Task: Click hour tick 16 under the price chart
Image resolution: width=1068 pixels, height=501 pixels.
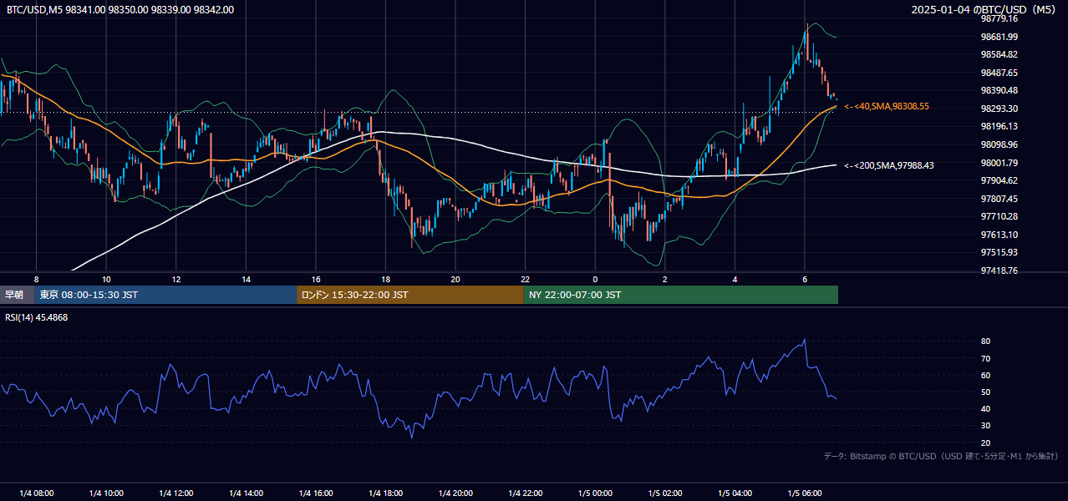Action: [316, 279]
